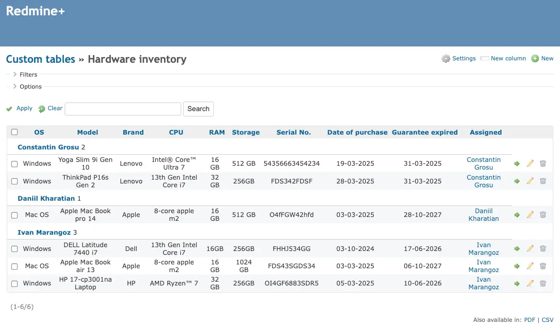Export the table as CSV

[548, 320]
